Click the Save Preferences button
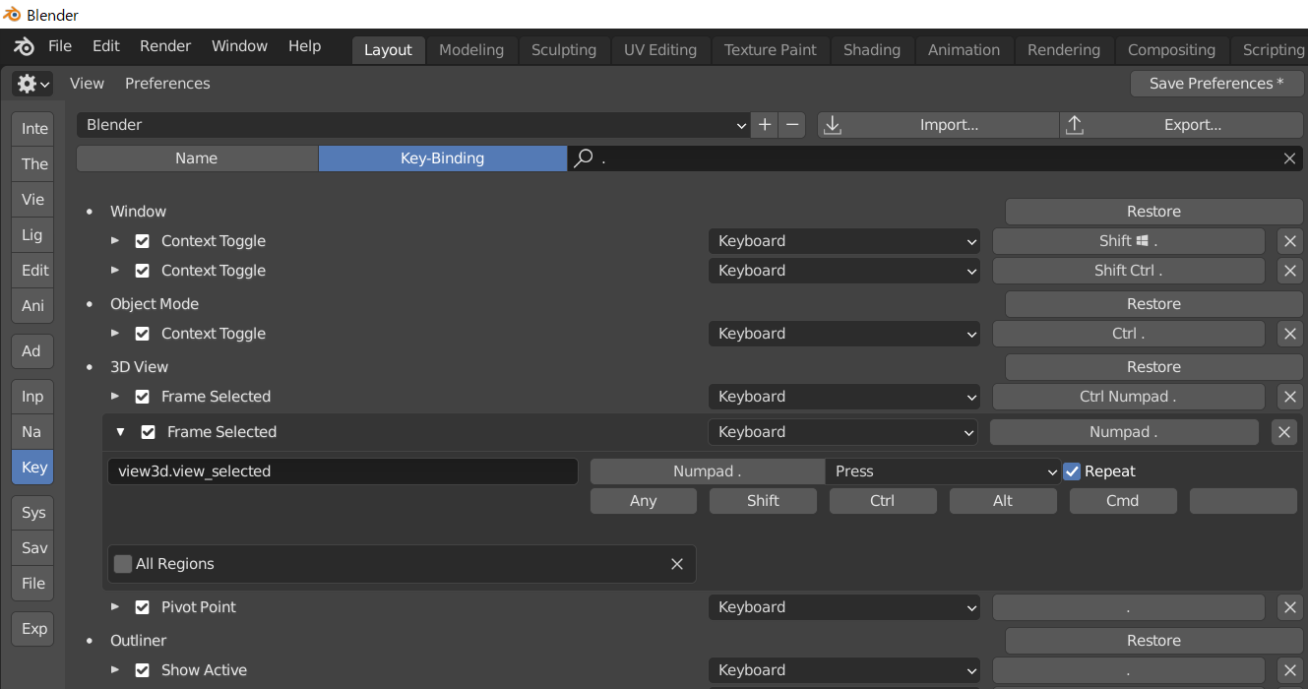The width and height of the screenshot is (1308, 689). point(1216,84)
